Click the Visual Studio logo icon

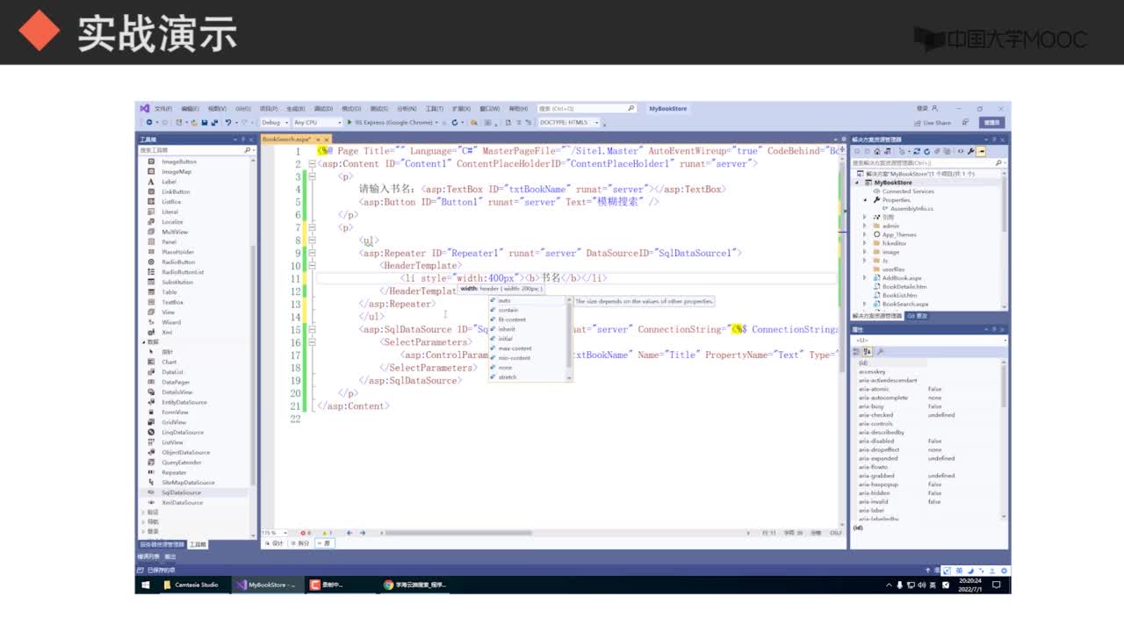pos(144,109)
